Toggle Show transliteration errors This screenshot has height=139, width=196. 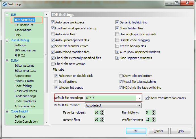pyautogui.click(x=147, y=98)
